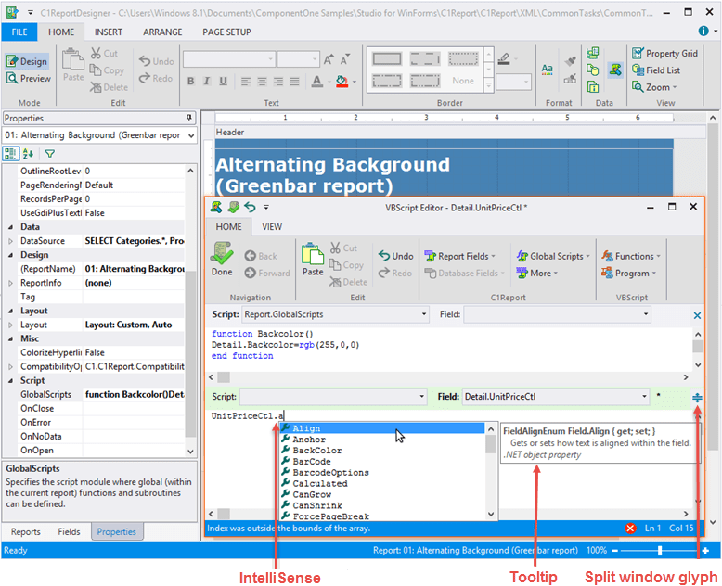Click the red error icon in status bar
Image resolution: width=722 pixels, height=586 pixels.
pyautogui.click(x=631, y=529)
